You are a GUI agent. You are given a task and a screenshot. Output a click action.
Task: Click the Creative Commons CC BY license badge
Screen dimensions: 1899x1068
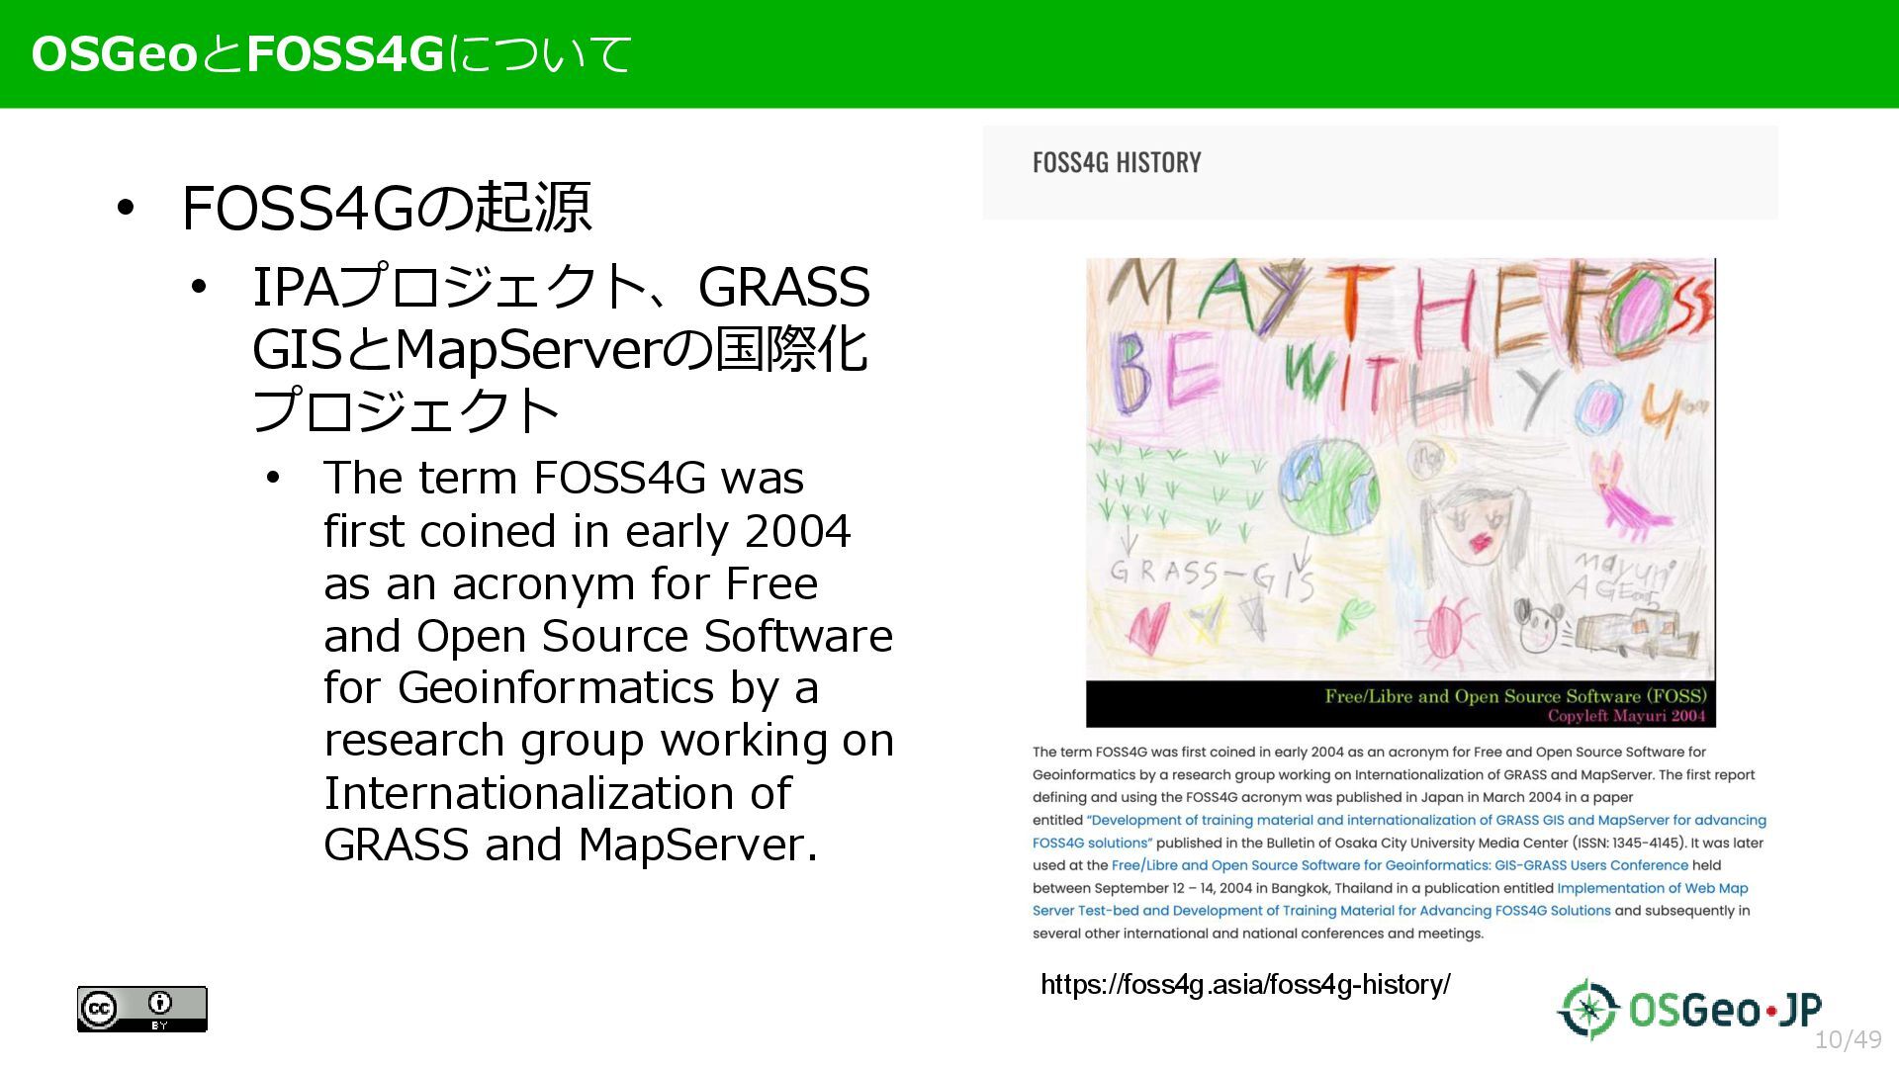[x=142, y=1009]
